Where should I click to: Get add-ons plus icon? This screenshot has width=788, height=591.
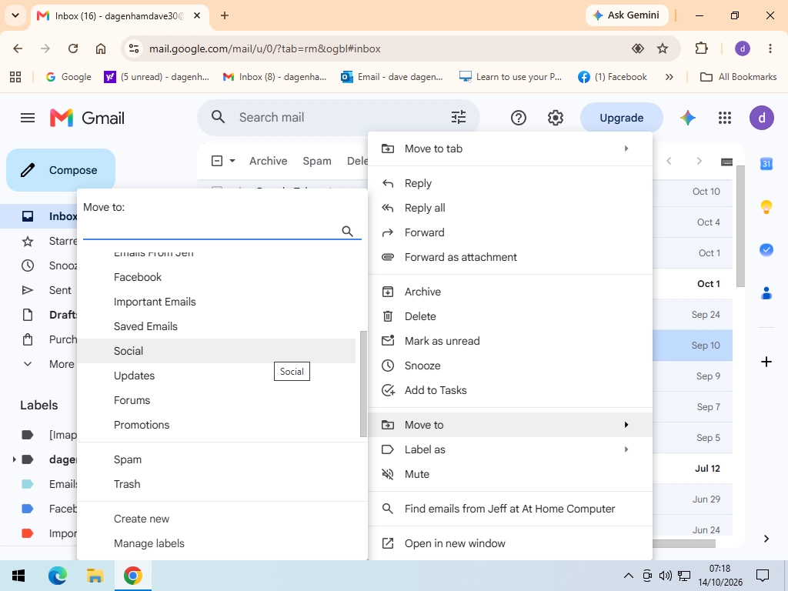pyautogui.click(x=766, y=362)
